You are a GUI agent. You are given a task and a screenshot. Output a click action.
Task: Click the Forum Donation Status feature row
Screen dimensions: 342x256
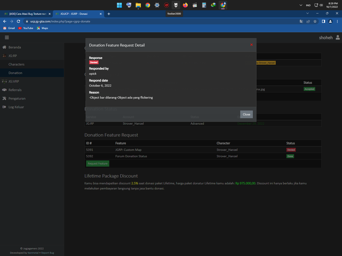[203, 156]
